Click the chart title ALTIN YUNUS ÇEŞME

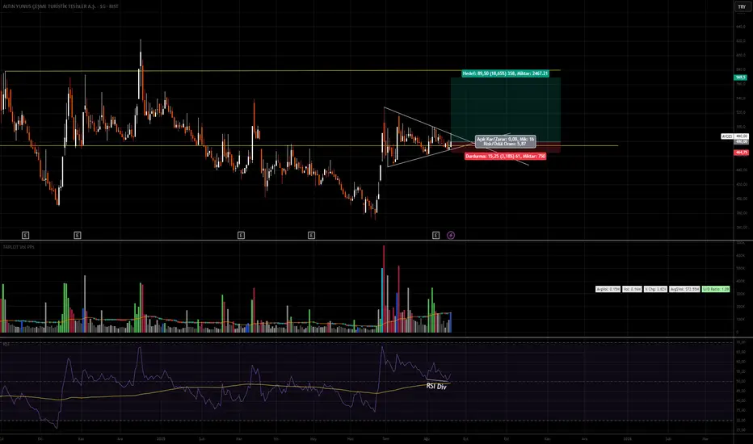point(61,6)
